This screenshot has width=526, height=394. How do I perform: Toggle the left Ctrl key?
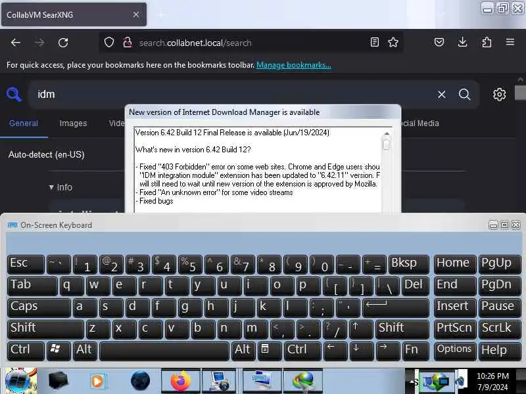click(26, 351)
